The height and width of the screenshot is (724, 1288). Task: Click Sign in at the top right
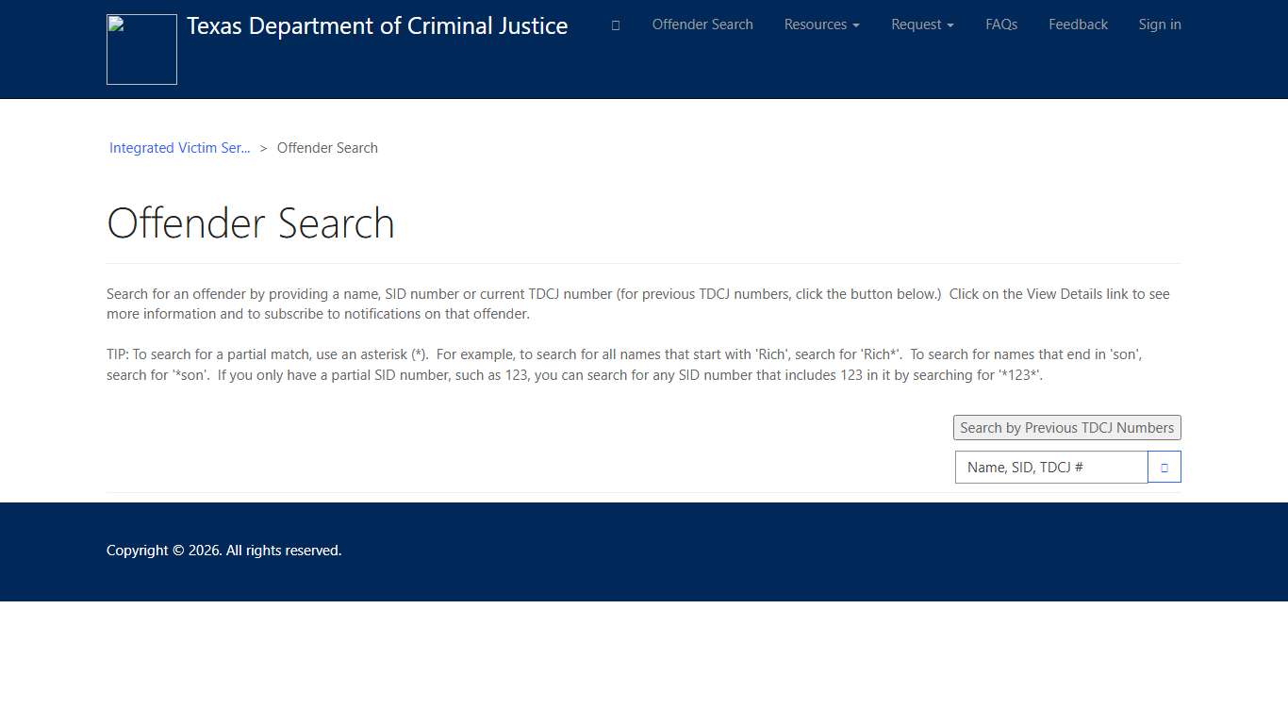click(x=1160, y=25)
